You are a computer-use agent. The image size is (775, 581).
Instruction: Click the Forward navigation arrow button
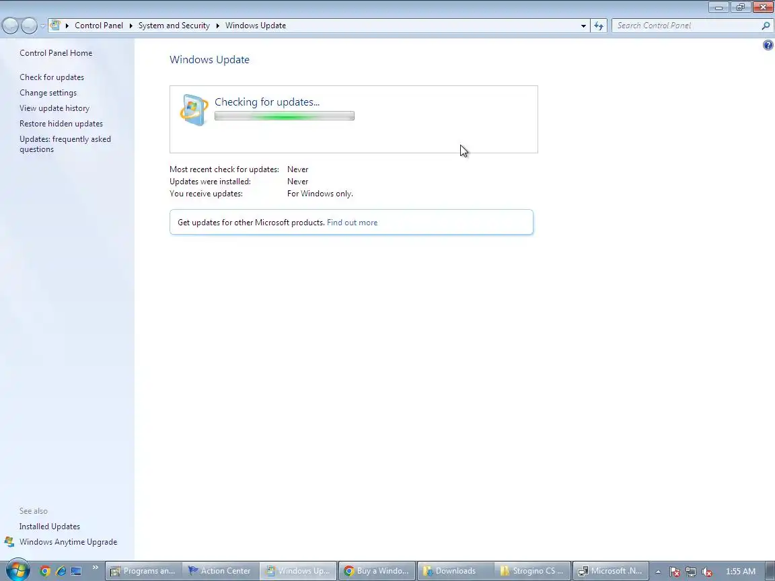29,26
